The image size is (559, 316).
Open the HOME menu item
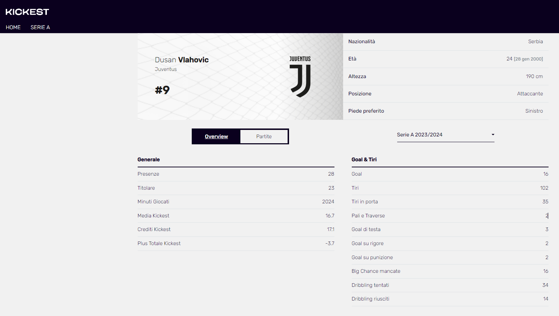[x=13, y=27]
